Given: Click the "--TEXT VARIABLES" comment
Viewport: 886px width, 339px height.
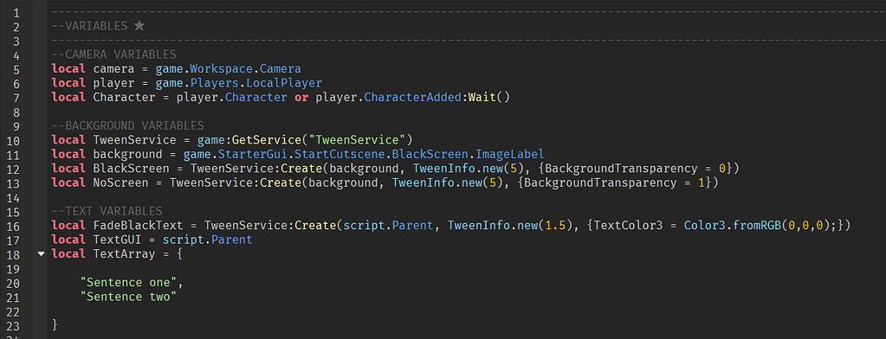Looking at the screenshot, I should click(107, 211).
